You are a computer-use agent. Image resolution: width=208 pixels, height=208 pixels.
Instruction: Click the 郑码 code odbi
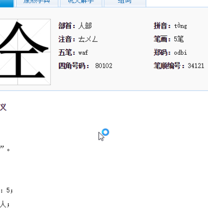tap(180, 53)
